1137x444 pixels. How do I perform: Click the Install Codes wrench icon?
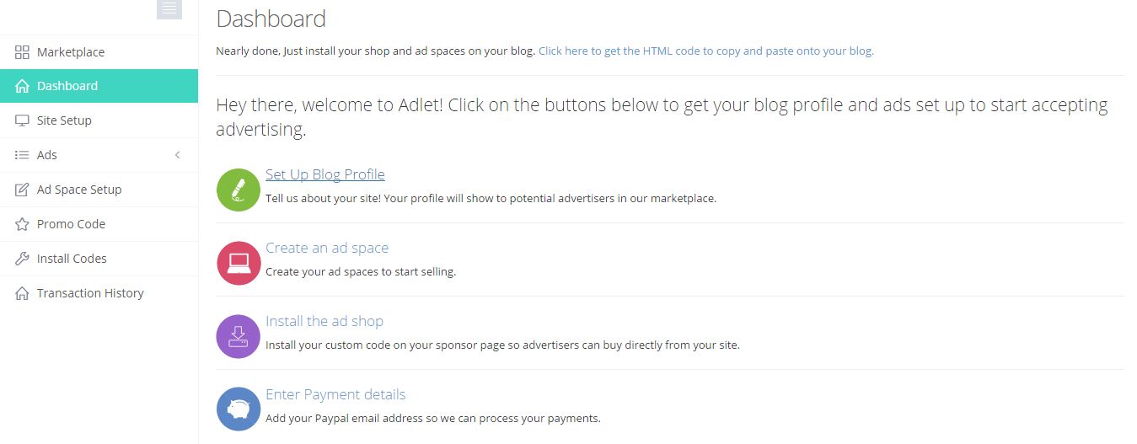(23, 259)
